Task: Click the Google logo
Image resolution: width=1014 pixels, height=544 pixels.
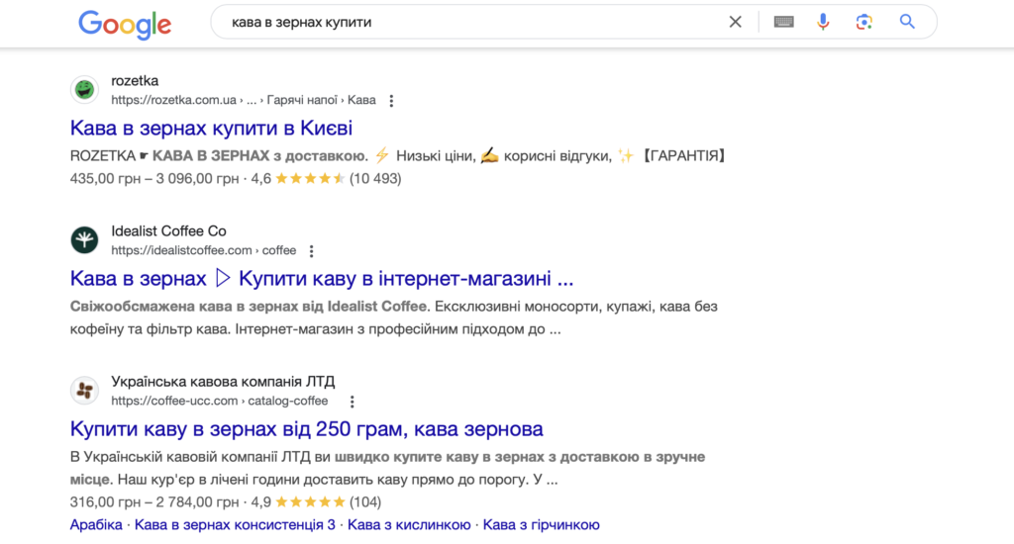Action: [125, 25]
